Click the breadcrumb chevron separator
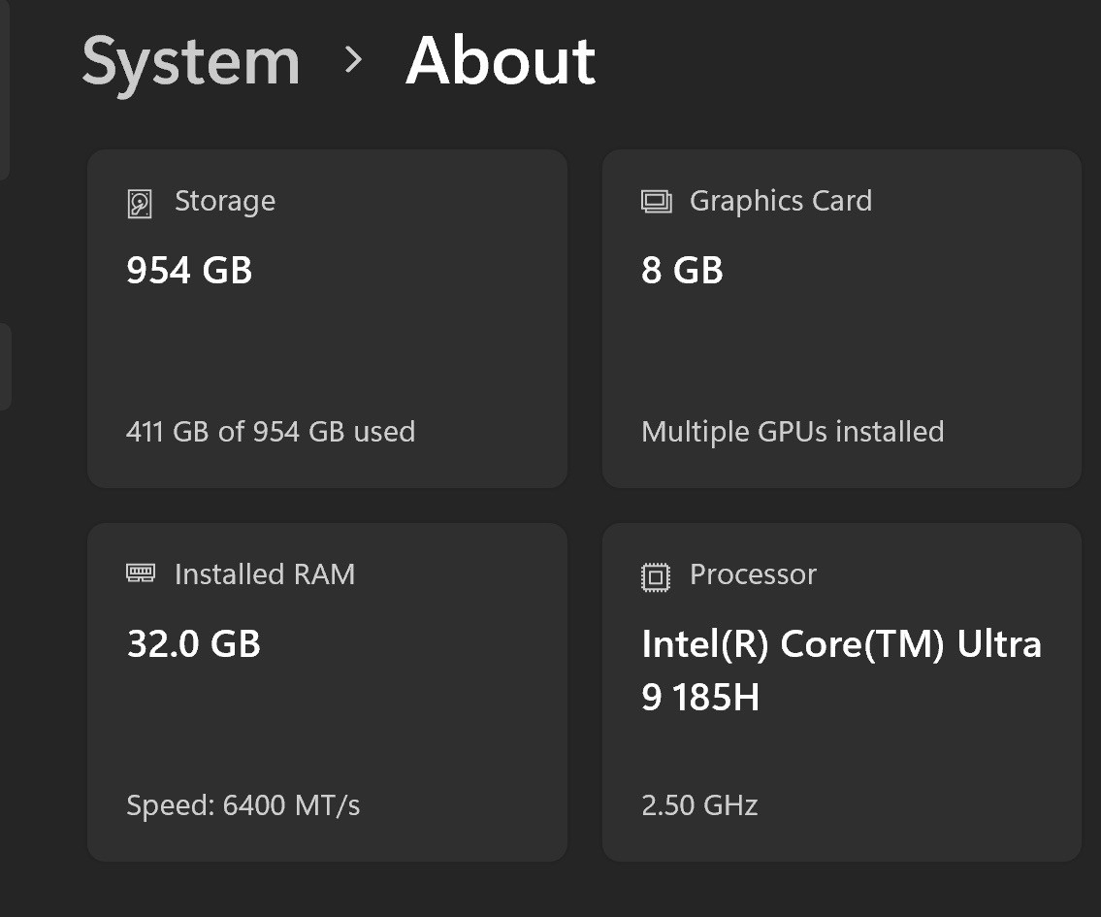Screen dimensions: 1101x917 (354, 60)
